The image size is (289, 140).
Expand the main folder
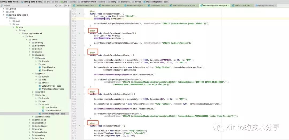(x=10, y=21)
